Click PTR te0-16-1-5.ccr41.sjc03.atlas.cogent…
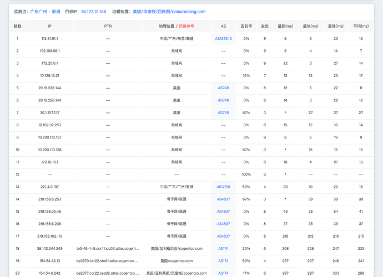The image size is (383, 277). [x=108, y=249]
